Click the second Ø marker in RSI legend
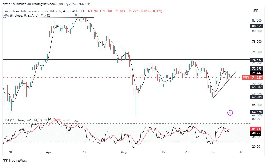The height and width of the screenshot is (165, 267). coord(68,120)
